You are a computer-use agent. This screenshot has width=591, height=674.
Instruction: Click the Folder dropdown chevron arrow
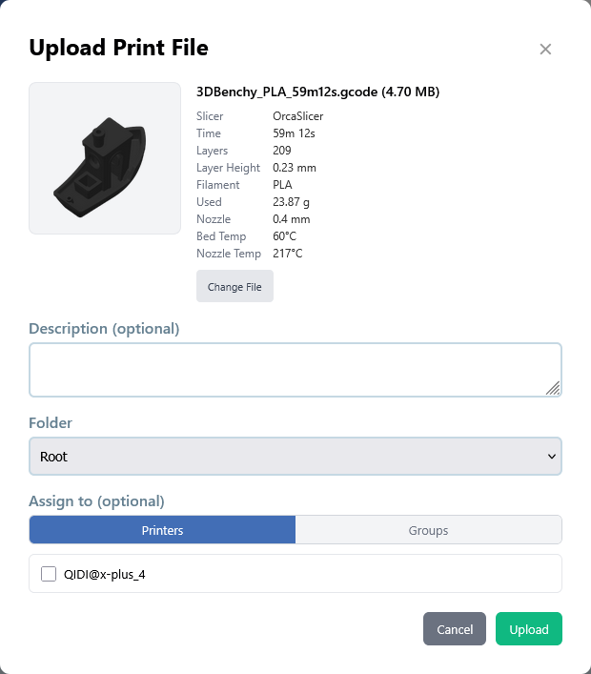pyautogui.click(x=551, y=457)
